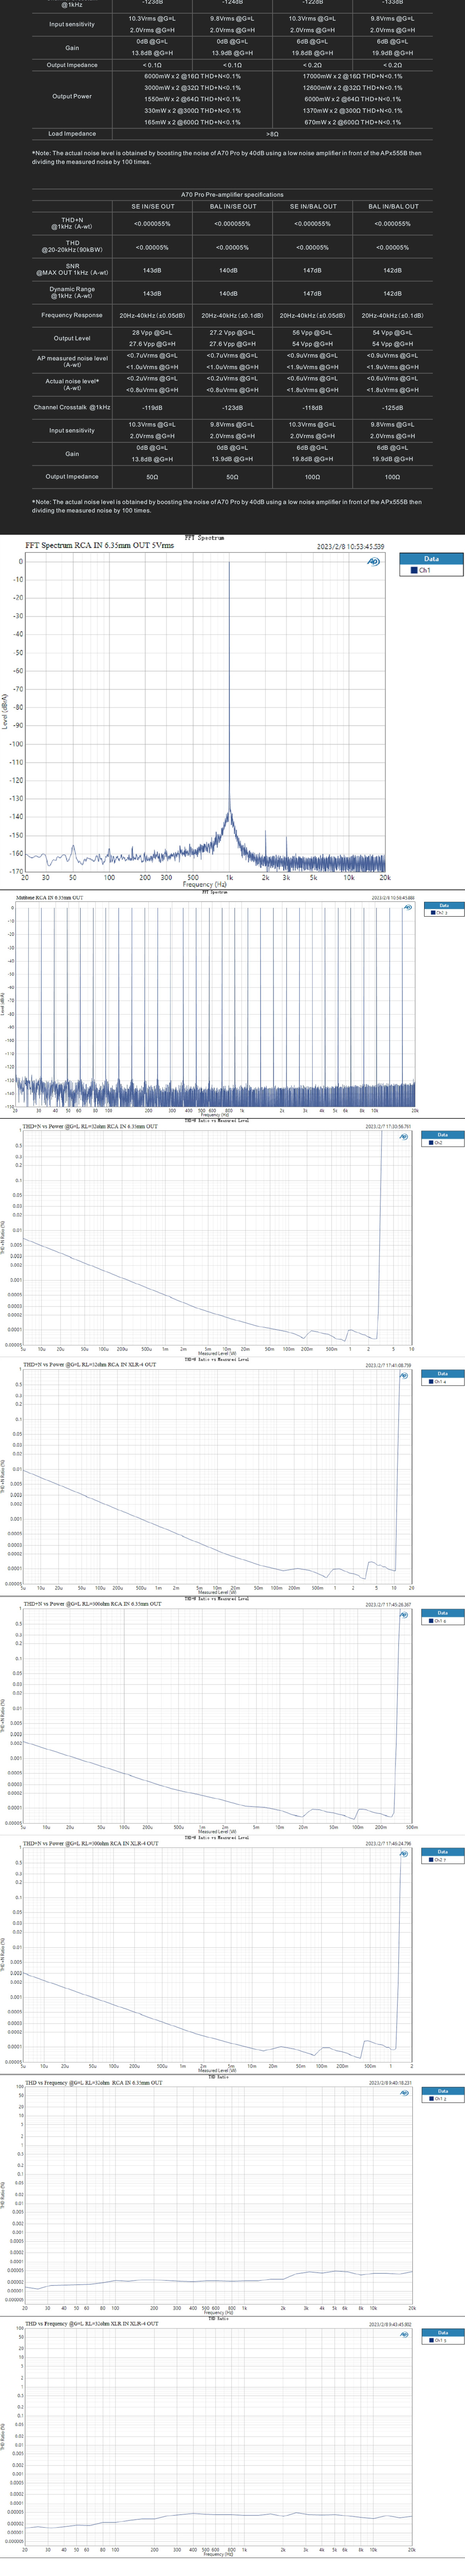Click the 'Output Power' row label
The image size is (465, 2576).
(x=72, y=97)
